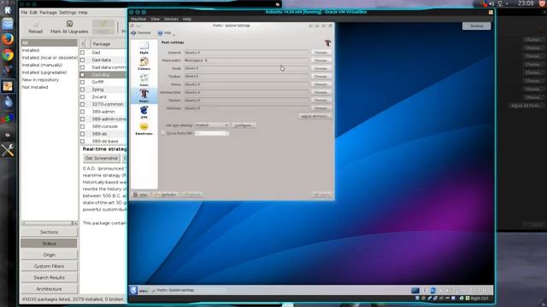Open the GTK section in System Settings sidebar
The width and height of the screenshot is (547, 307).
tap(144, 112)
